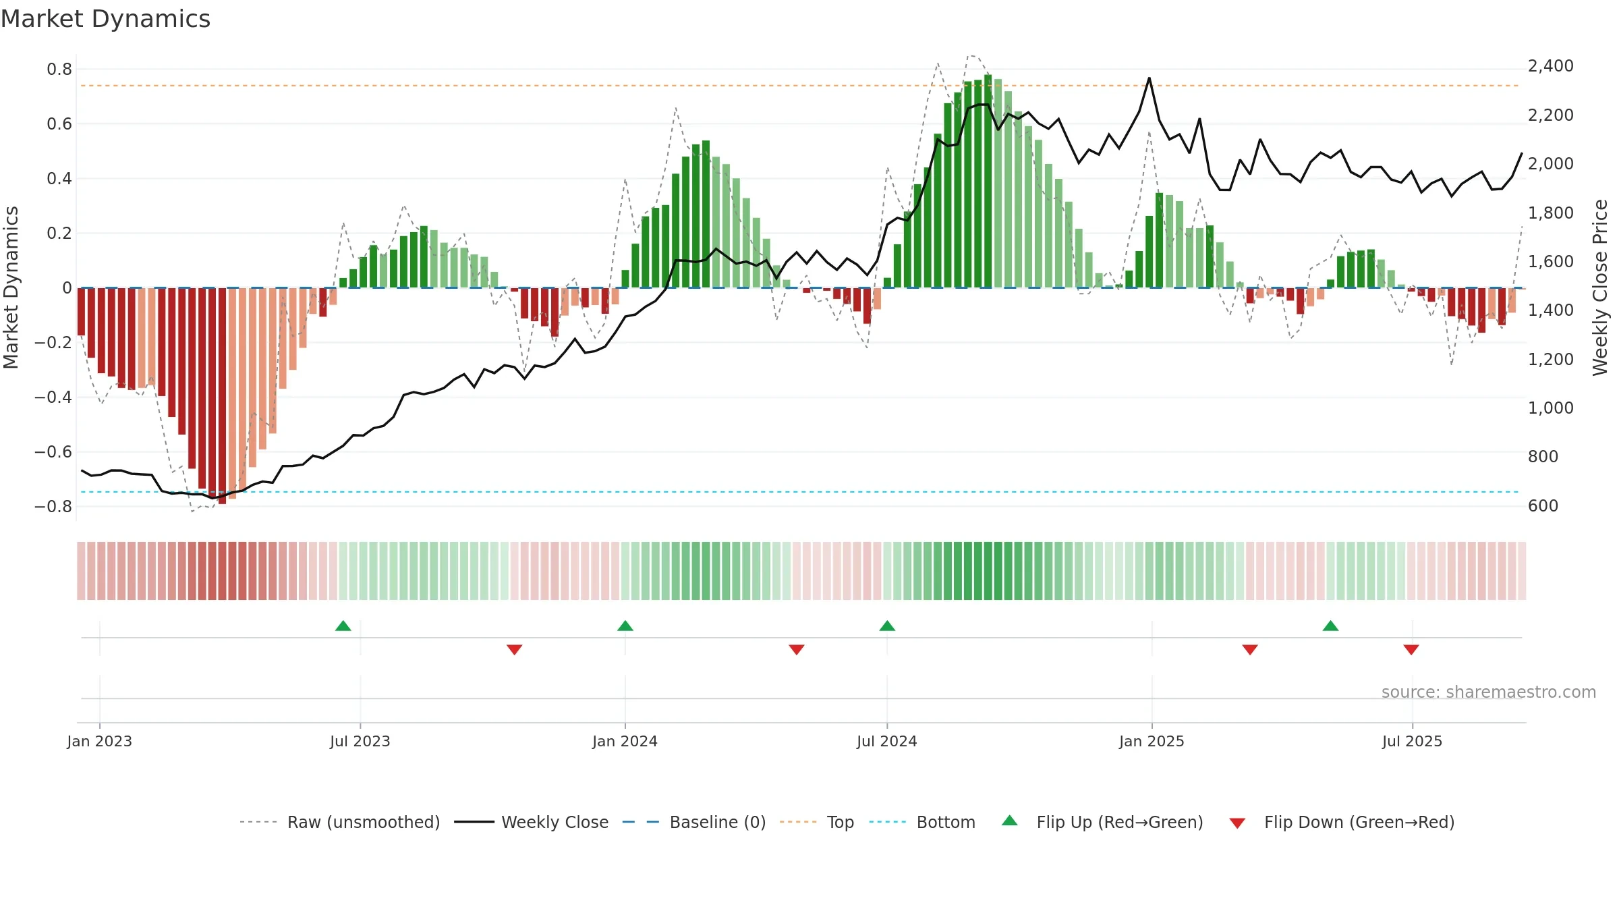
Task: Click the rotated Market Dynamics y-axis title
Action: point(11,287)
